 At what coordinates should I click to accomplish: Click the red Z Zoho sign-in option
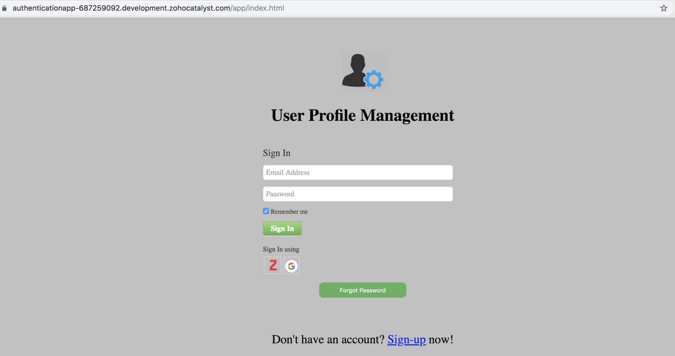[272, 265]
